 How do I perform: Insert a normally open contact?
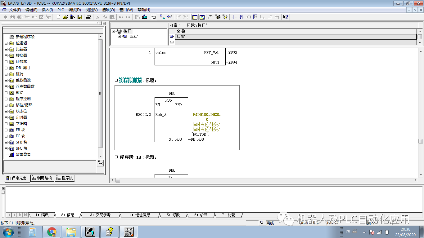click(234, 17)
